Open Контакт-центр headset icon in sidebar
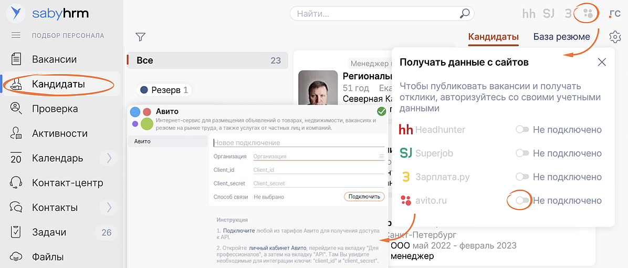Screen dimensions: 628x268 coord(16,183)
